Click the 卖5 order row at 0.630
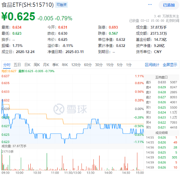The height and width of the screenshot is (176, 180). pyautogui.click(x=161, y=82)
